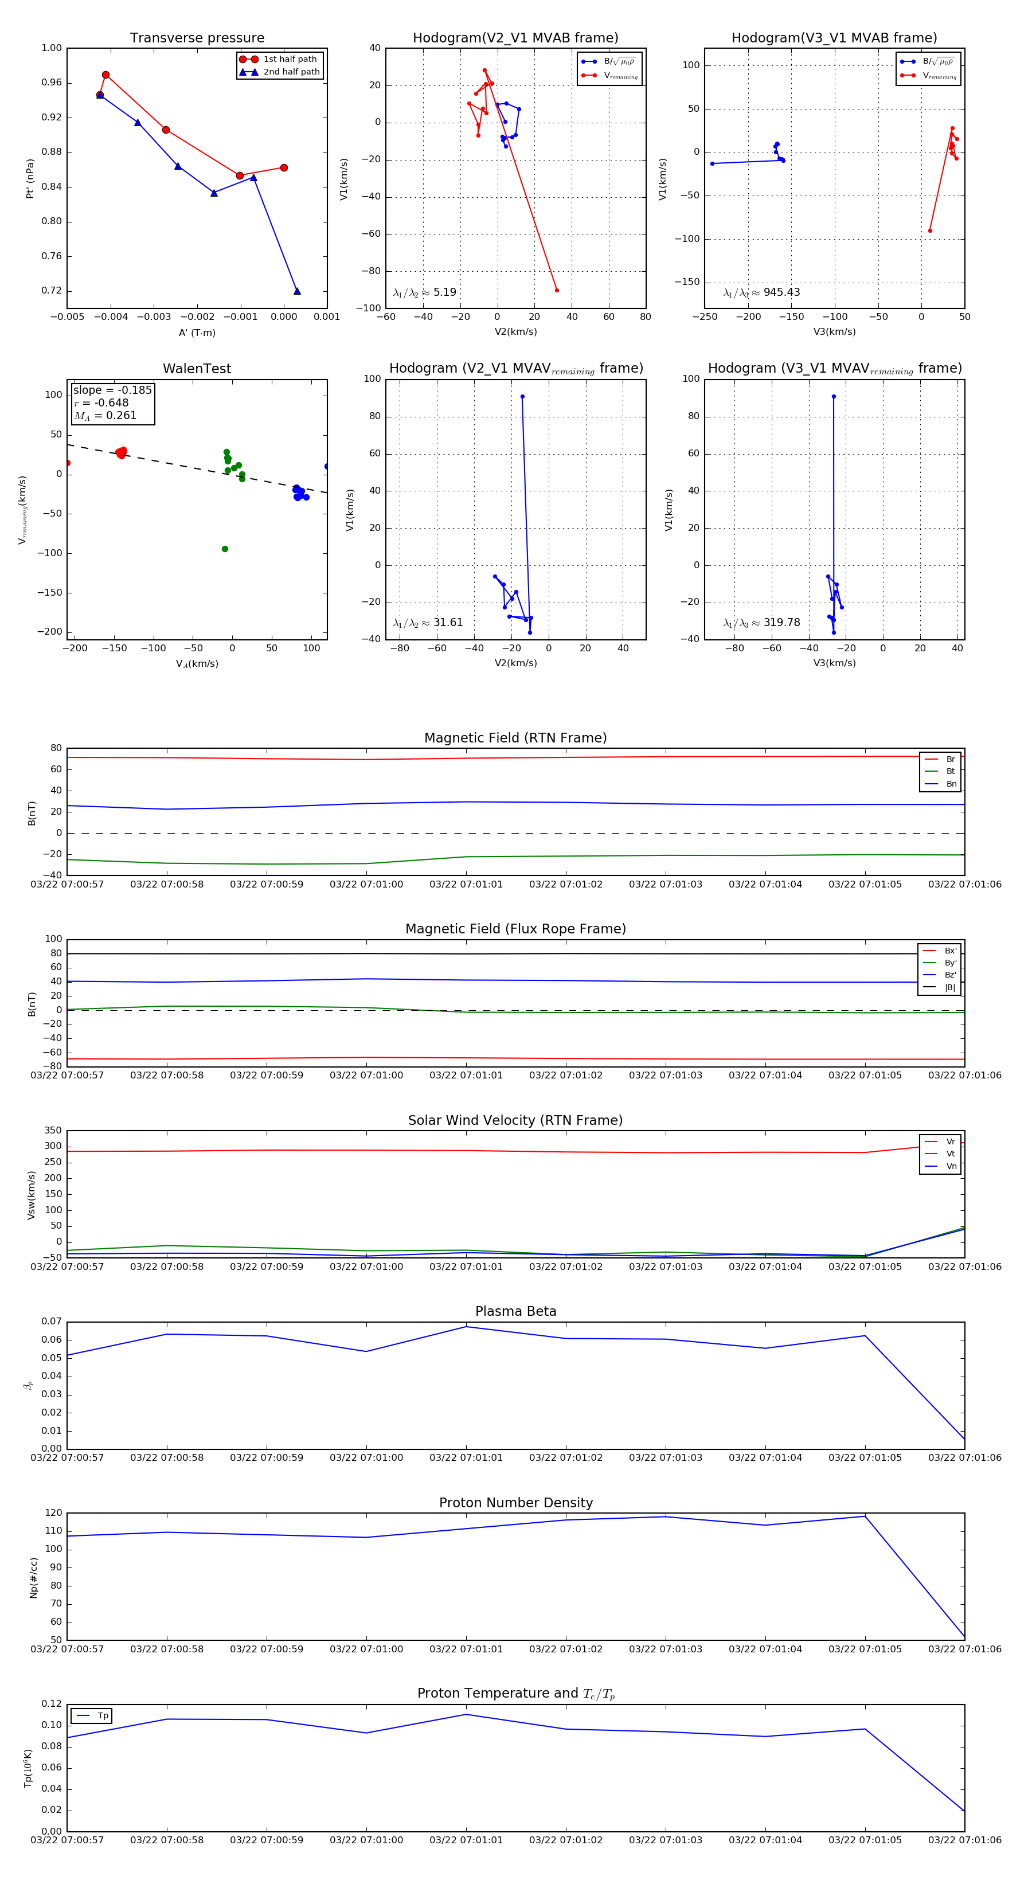1032x1892 pixels.
Task: Select the '2nd half path' legend entry
Action: click(x=280, y=72)
